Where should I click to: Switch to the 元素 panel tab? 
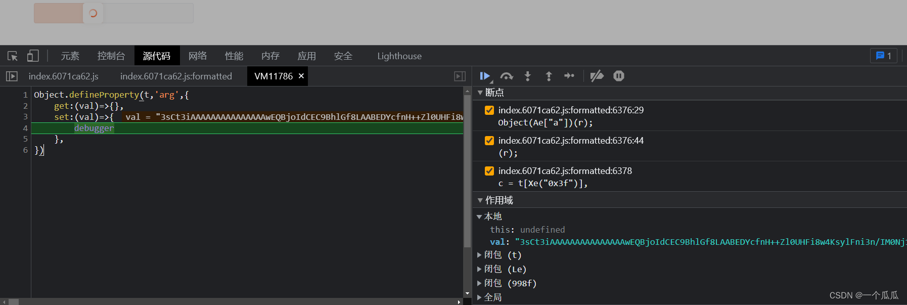point(70,56)
